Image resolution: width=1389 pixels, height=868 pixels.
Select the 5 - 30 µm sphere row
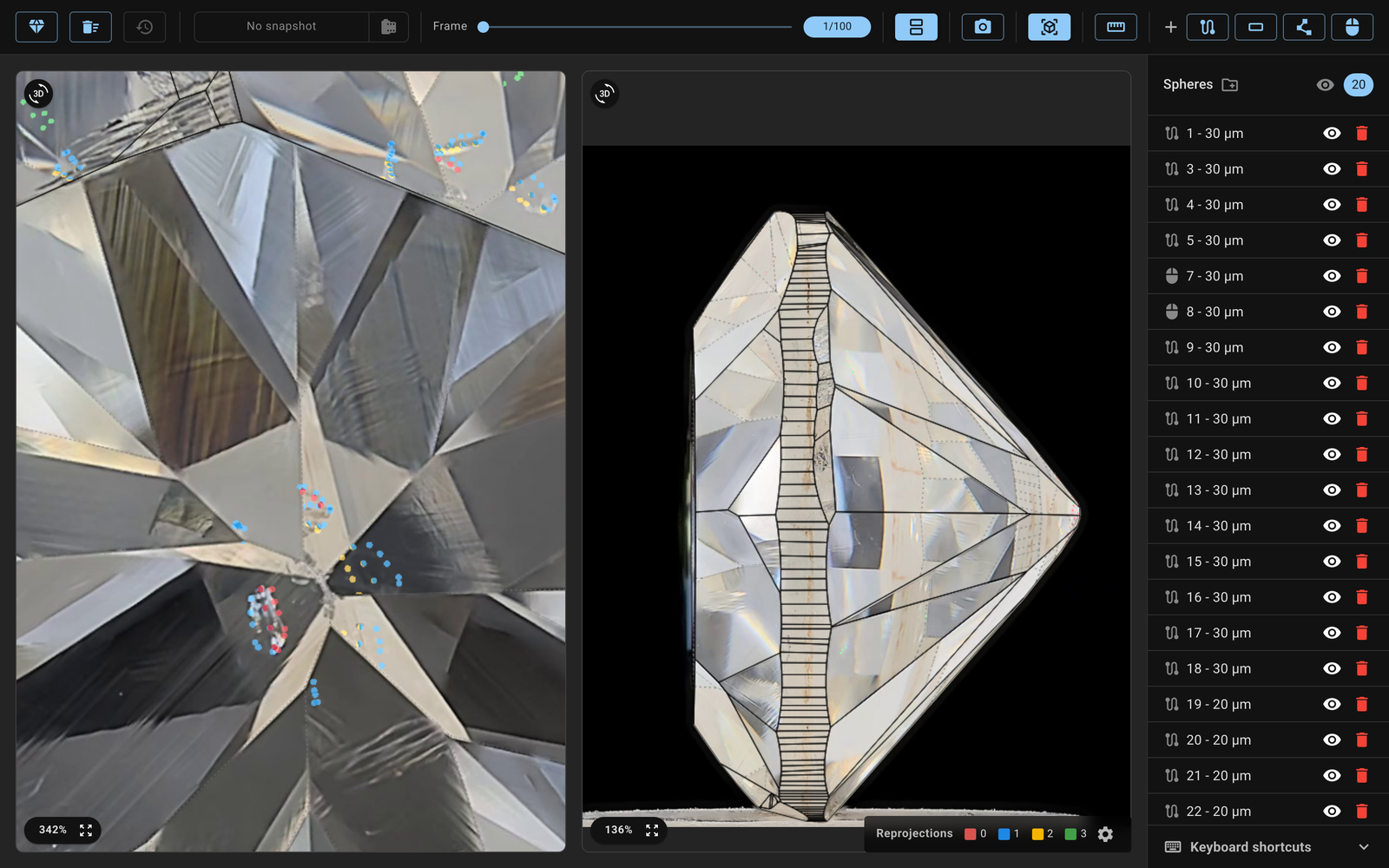1267,240
